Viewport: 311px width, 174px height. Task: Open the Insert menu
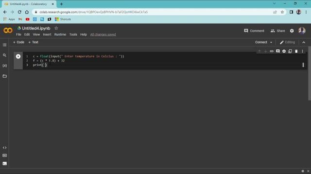47,34
